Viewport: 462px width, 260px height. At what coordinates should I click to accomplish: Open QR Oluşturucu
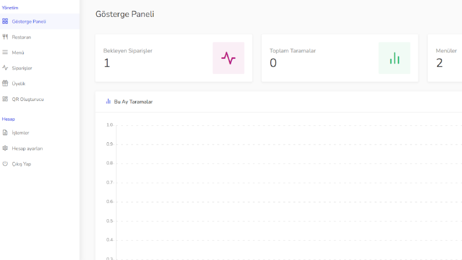pyautogui.click(x=40, y=99)
